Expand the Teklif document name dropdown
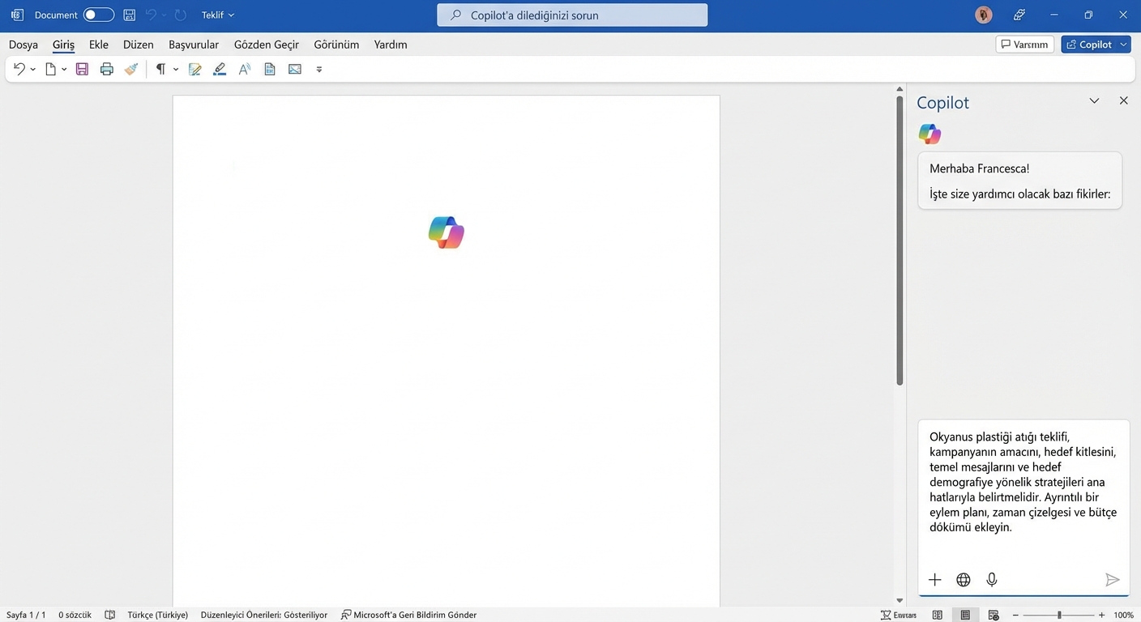Image resolution: width=1141 pixels, height=622 pixels. (218, 15)
